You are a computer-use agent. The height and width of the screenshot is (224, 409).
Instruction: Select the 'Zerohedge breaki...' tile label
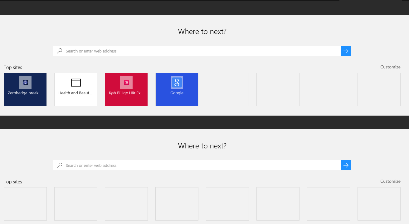click(25, 93)
